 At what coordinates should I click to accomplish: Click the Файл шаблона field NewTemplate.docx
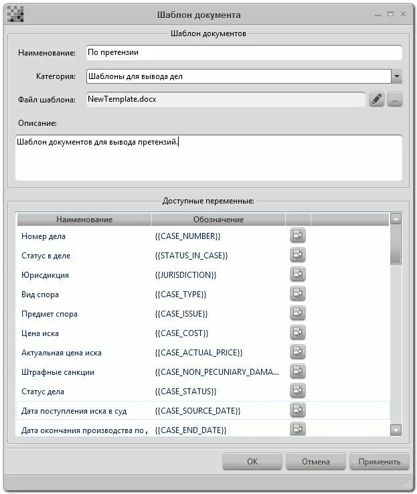[x=226, y=99]
